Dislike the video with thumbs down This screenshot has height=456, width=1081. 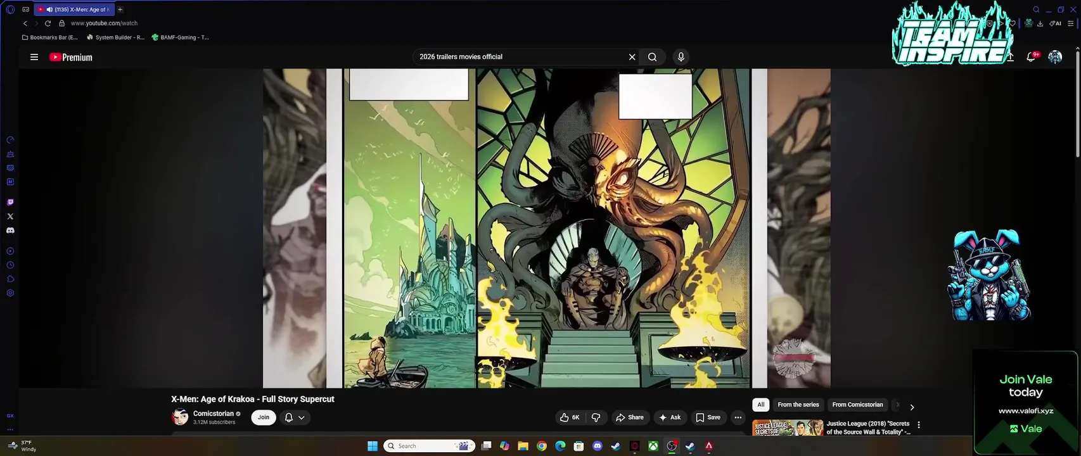pos(596,417)
